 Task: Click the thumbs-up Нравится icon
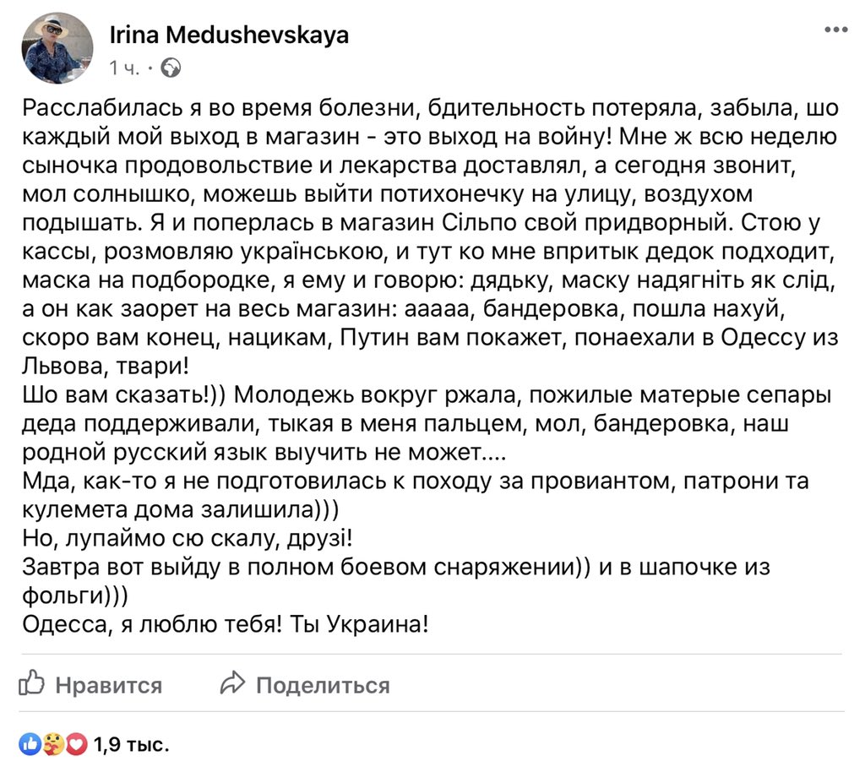click(31, 683)
